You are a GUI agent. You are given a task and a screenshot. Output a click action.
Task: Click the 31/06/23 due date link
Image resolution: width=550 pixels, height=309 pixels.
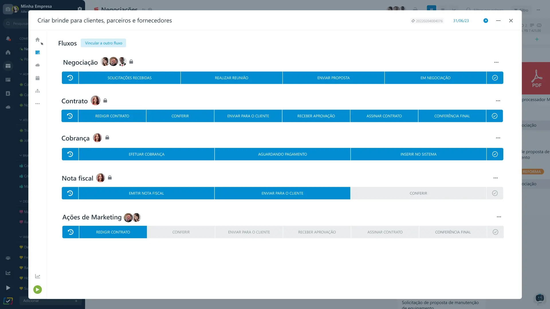coord(461,21)
